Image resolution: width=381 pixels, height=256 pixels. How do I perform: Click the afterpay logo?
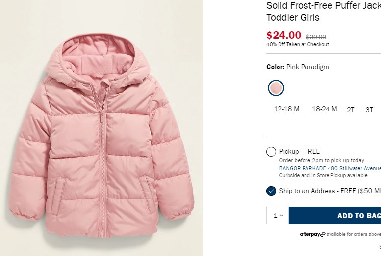(x=312, y=234)
